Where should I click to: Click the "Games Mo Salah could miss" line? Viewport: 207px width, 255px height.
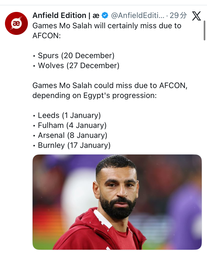pyautogui.click(x=110, y=86)
